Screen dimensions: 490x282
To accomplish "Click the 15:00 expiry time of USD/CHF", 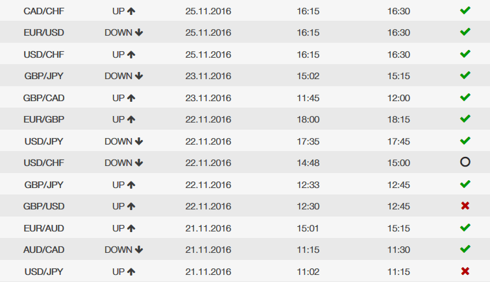I will [398, 163].
